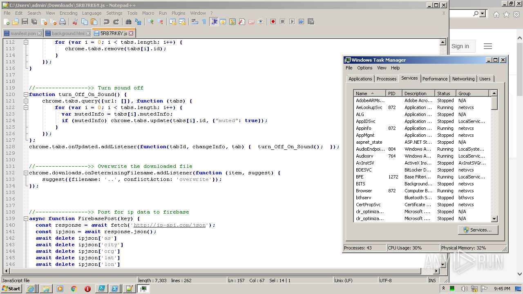
Task: Switch to the background.html tab
Action: (67, 33)
